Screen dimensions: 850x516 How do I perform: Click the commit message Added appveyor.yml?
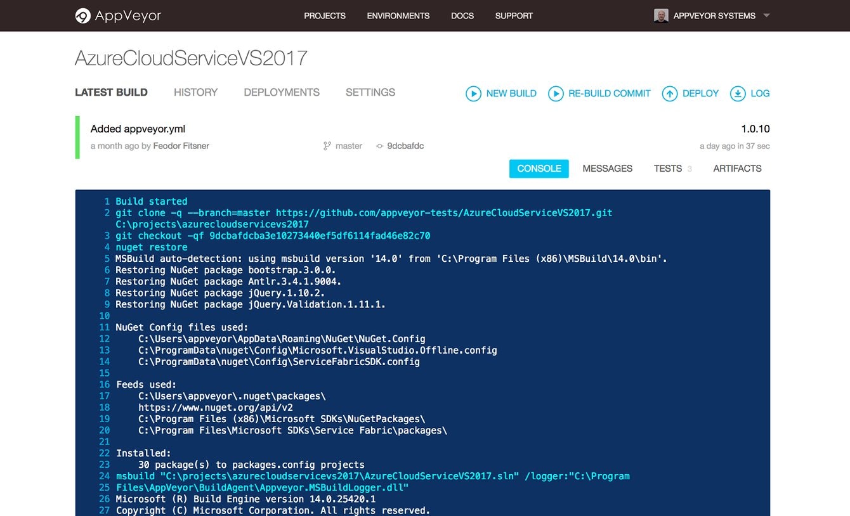pyautogui.click(x=138, y=129)
